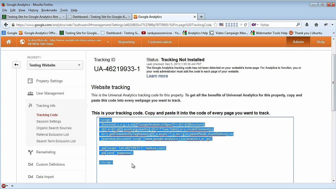Click the back arrow button beside Property panel
Screen dimensions: 336x189
[16, 65]
